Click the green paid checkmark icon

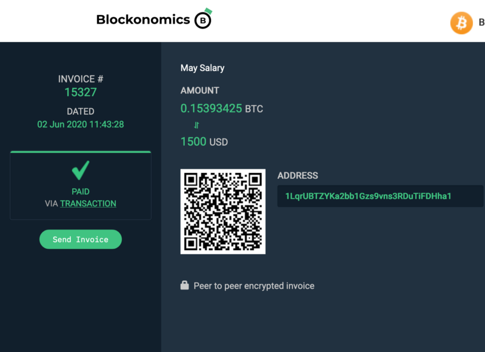[x=81, y=170]
